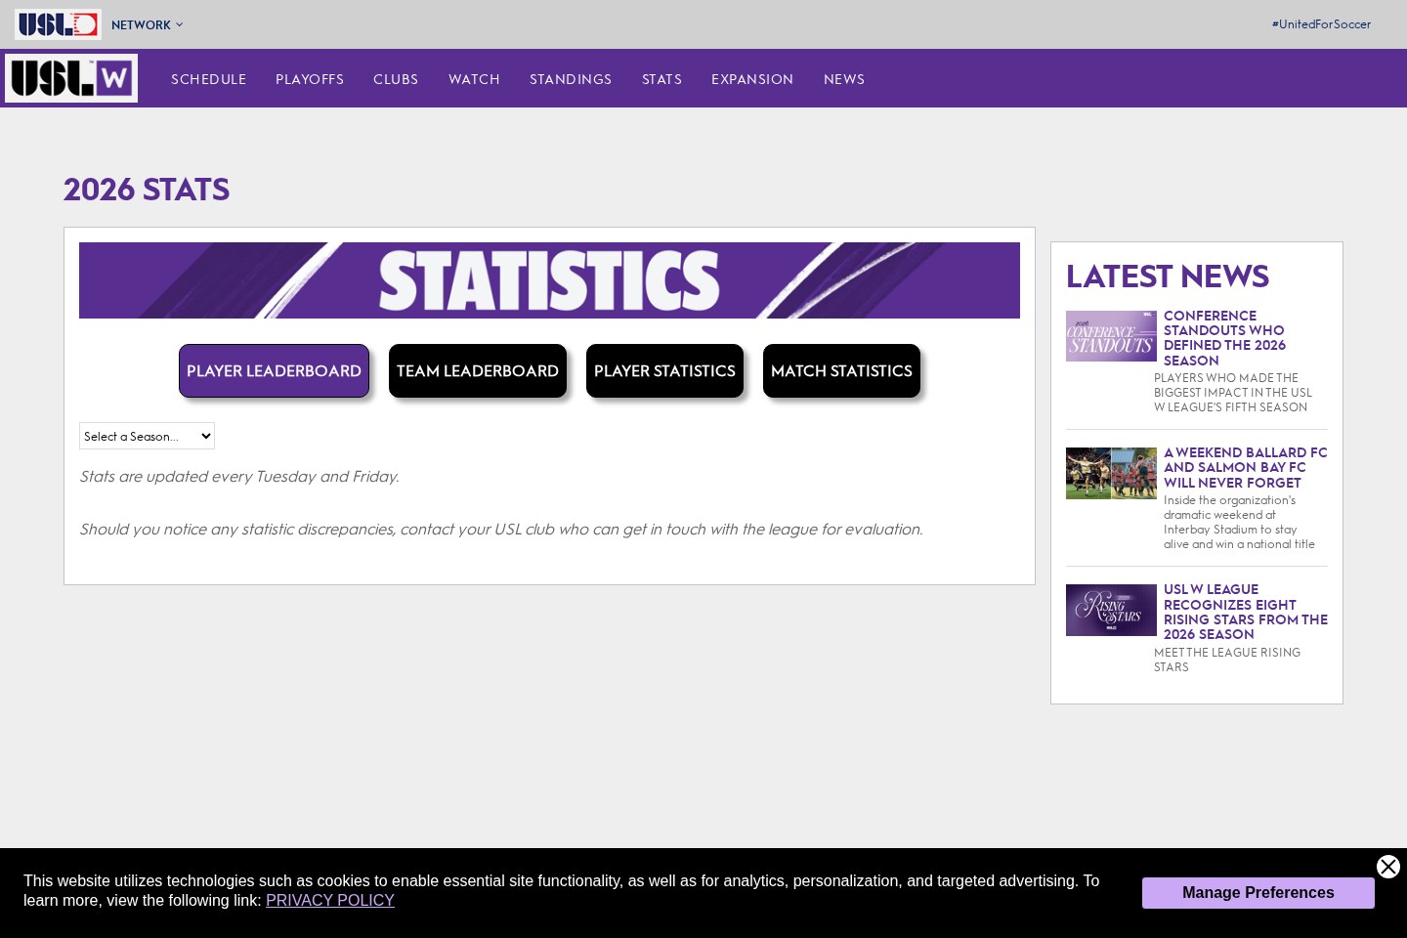The width and height of the screenshot is (1407, 938).
Task: Click the Privacy Policy link
Action: 330,900
